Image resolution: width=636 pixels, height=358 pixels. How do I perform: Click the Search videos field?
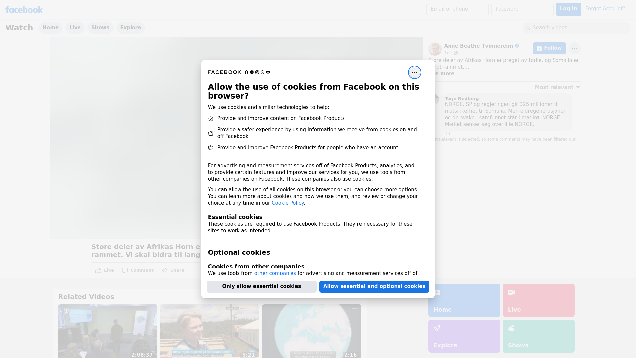(576, 28)
